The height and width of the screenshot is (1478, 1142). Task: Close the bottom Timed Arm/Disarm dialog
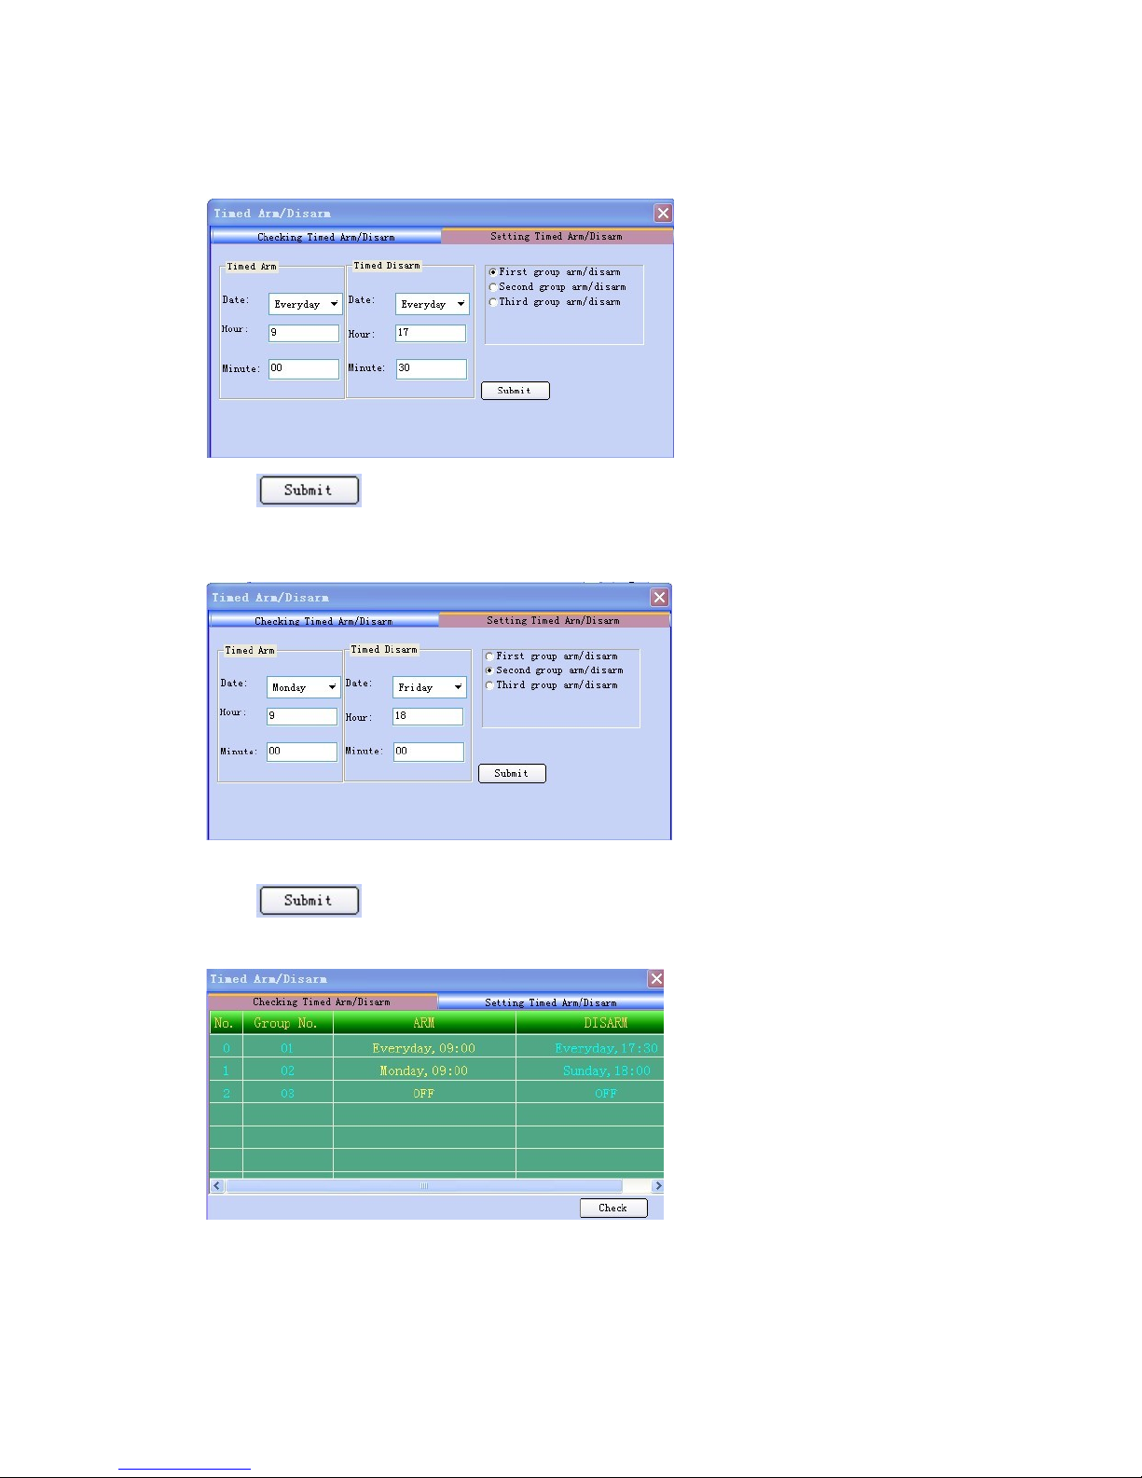click(x=656, y=978)
